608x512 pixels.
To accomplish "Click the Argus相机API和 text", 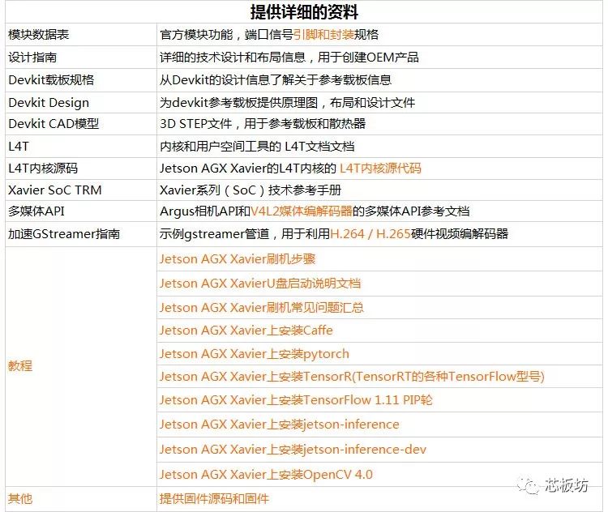I will pyautogui.click(x=205, y=211).
